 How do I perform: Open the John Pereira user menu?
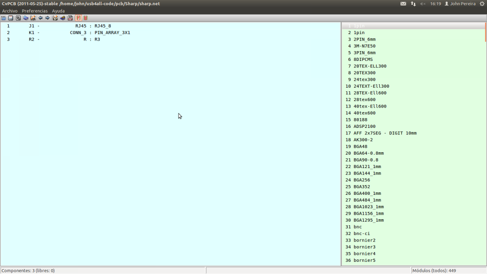(x=460, y=4)
